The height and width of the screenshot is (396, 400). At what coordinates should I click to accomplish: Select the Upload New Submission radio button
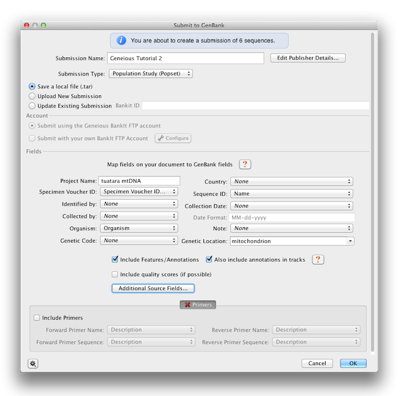tap(31, 96)
